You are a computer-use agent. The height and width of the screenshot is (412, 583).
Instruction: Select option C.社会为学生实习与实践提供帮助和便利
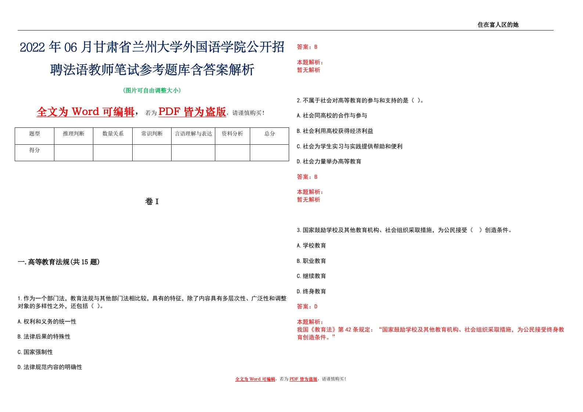350,146
